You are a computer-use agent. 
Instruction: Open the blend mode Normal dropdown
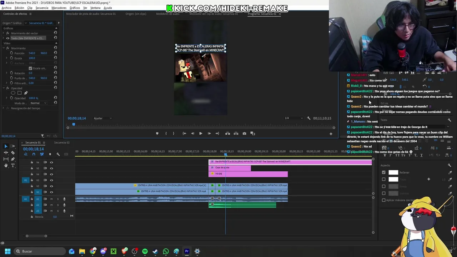click(39, 103)
